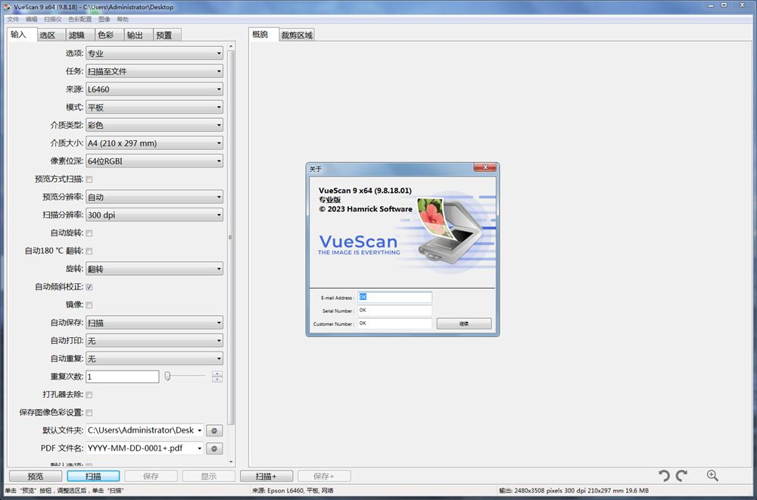Open the 选项 dropdown showing 专业
The width and height of the screenshot is (757, 500).
coord(154,53)
